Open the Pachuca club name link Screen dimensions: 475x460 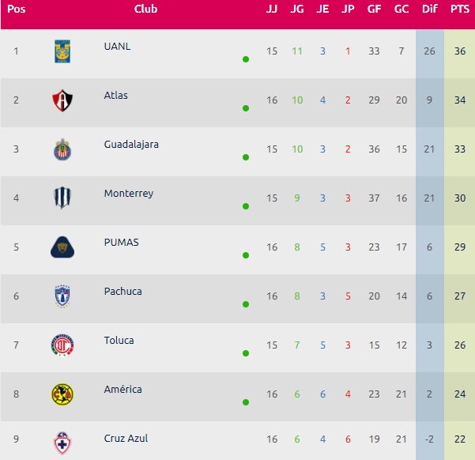tap(123, 291)
